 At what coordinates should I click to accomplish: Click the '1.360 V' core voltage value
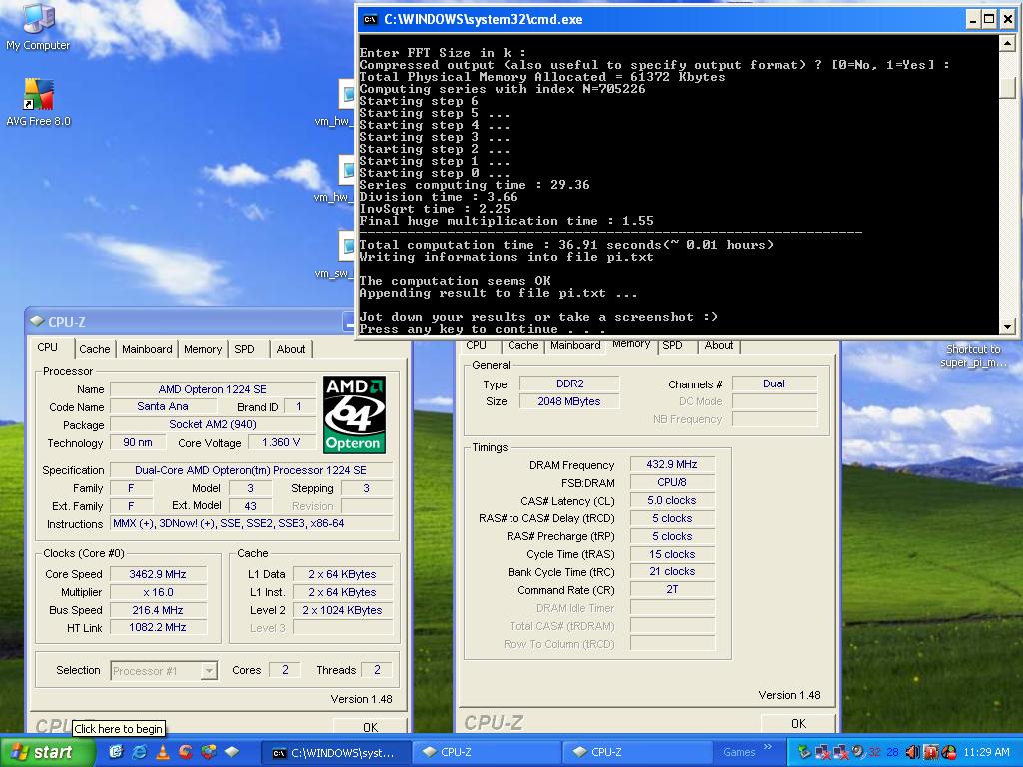point(281,442)
